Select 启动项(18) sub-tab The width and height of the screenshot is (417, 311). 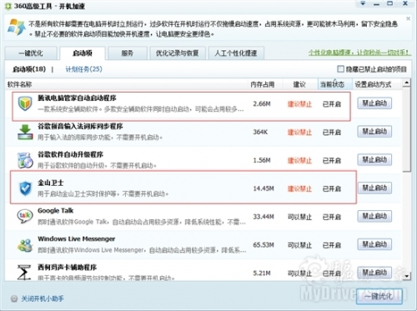pos(29,69)
